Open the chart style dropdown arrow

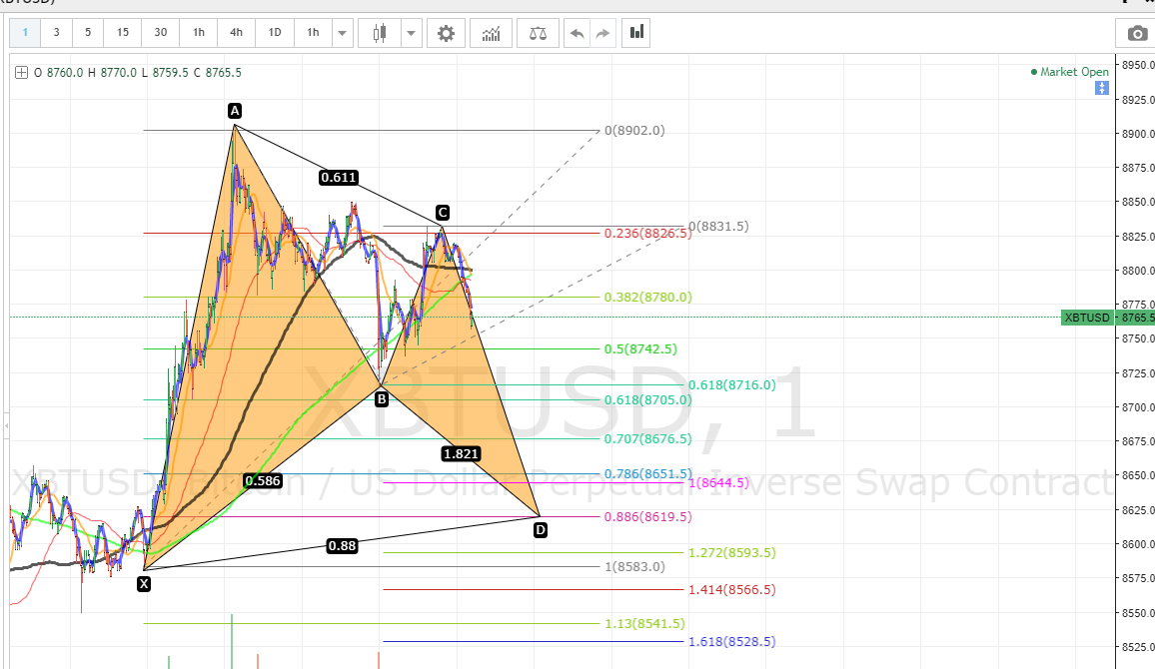(x=411, y=32)
